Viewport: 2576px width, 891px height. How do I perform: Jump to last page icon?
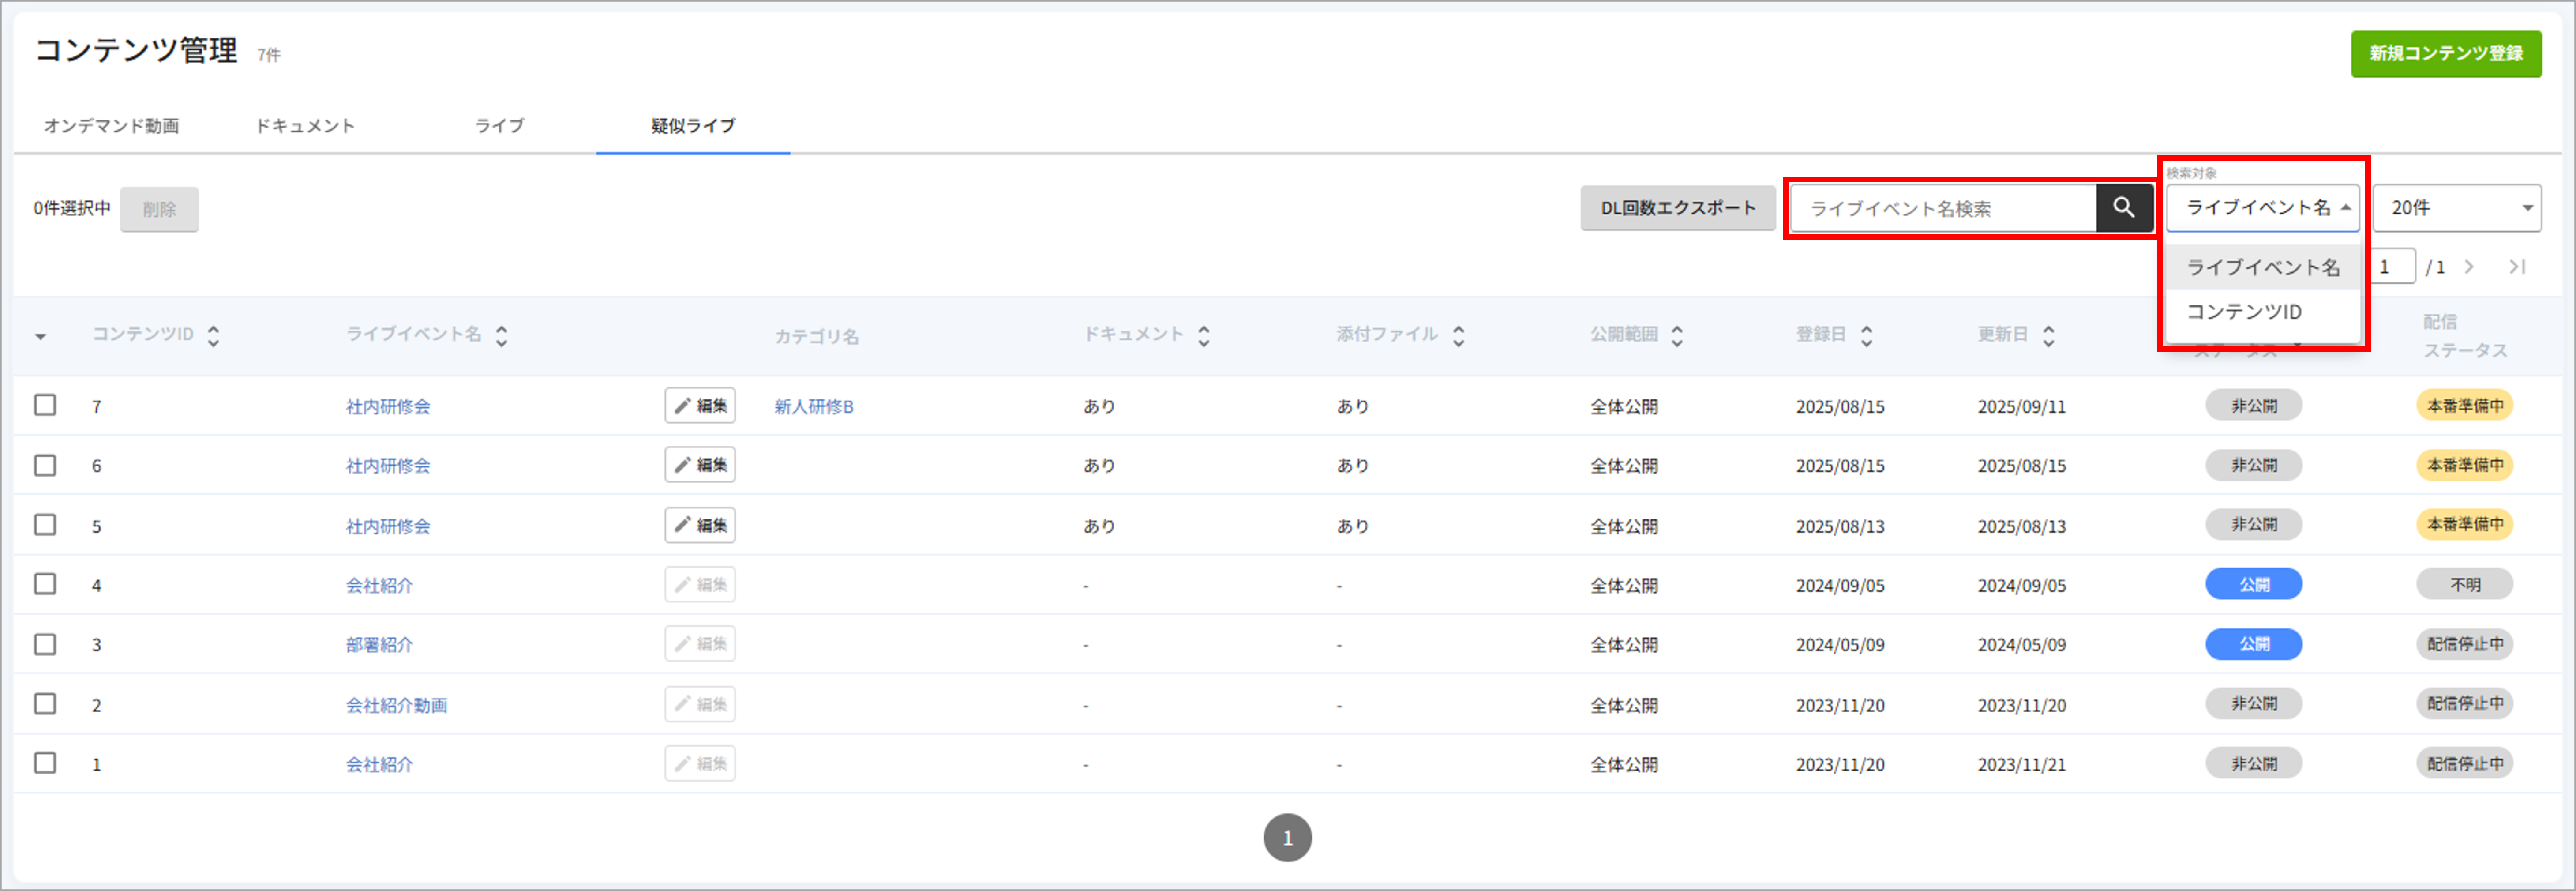[x=2517, y=267]
